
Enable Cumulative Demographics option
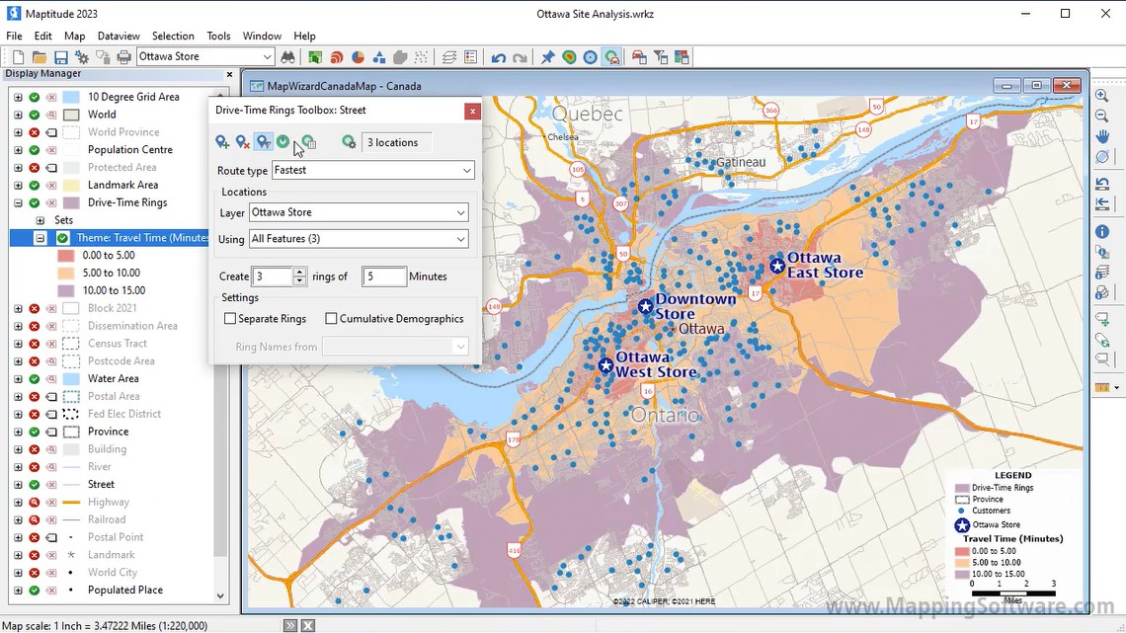click(330, 318)
